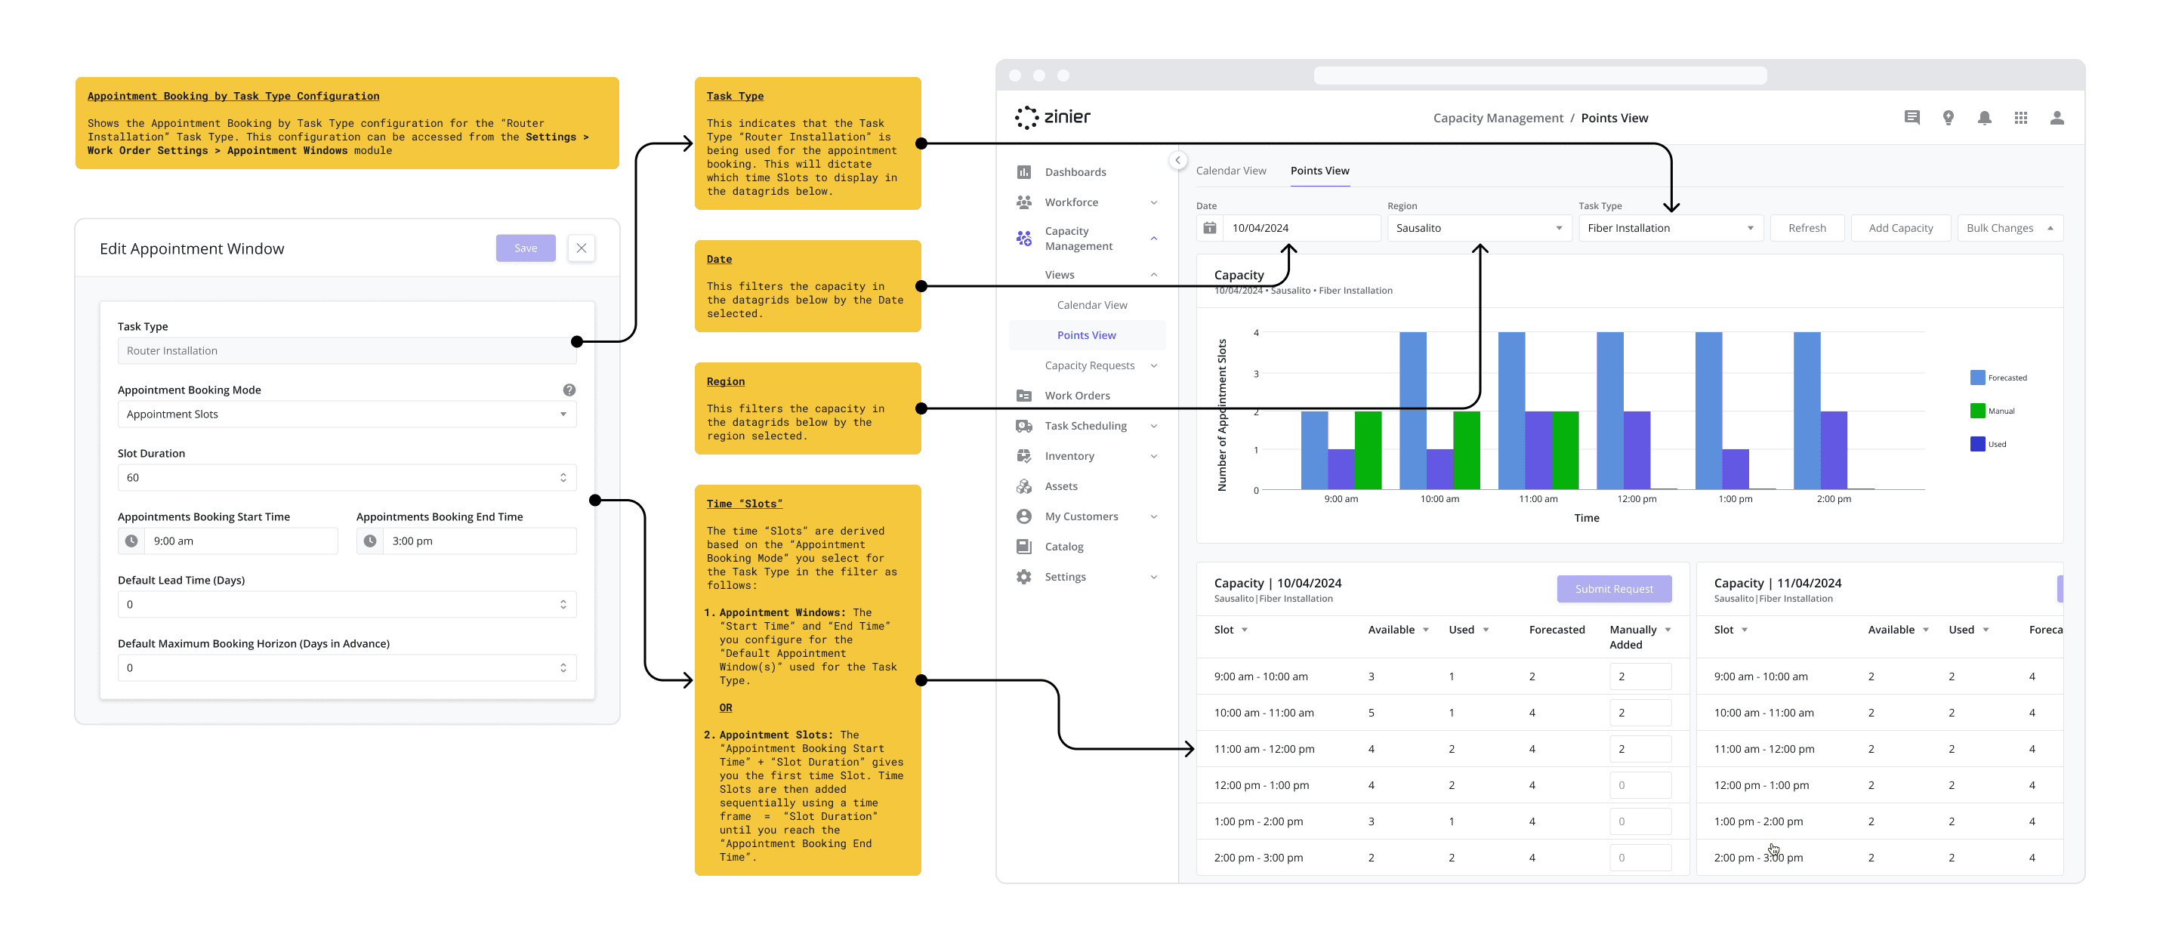Viewport: 2160px width, 943px height.
Task: Expand the My Customers chevron
Action: [1154, 516]
